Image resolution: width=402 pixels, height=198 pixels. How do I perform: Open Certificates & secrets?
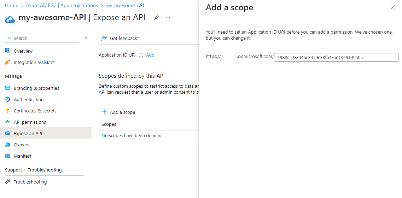[x=35, y=111]
